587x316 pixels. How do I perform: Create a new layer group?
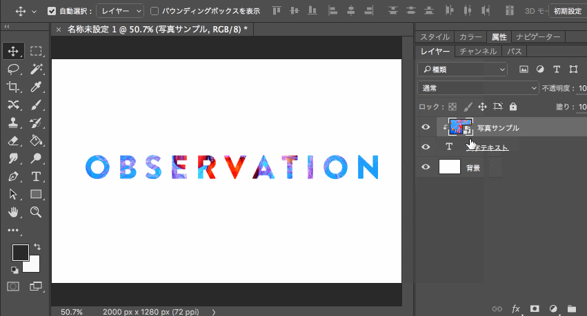pyautogui.click(x=572, y=308)
